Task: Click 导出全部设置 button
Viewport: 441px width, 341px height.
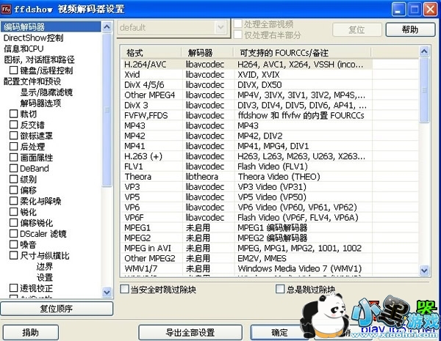Action: coord(190,332)
